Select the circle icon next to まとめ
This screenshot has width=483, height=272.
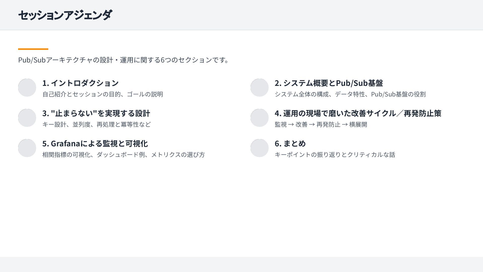click(260, 148)
